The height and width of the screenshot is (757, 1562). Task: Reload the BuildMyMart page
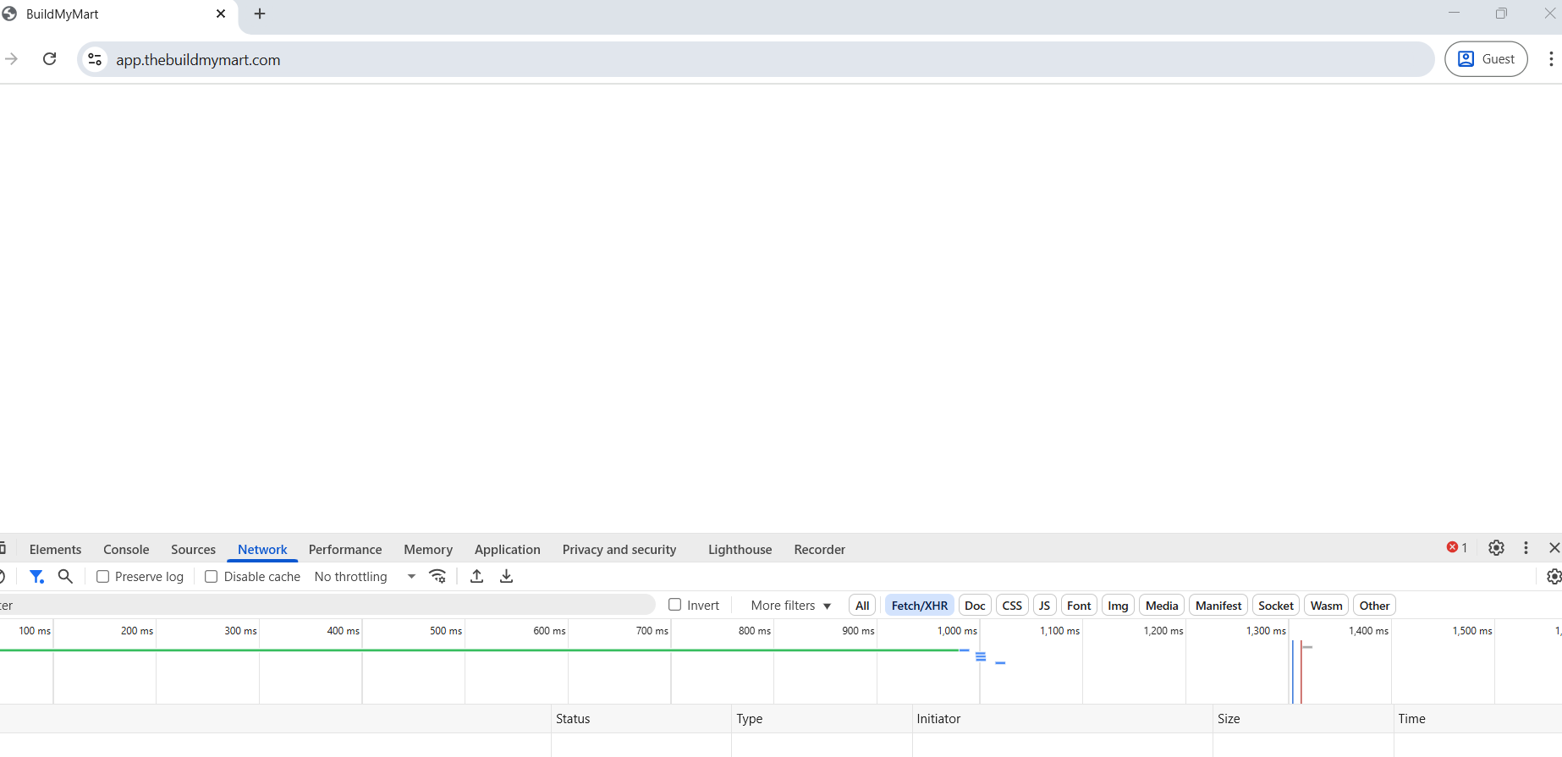coord(50,59)
